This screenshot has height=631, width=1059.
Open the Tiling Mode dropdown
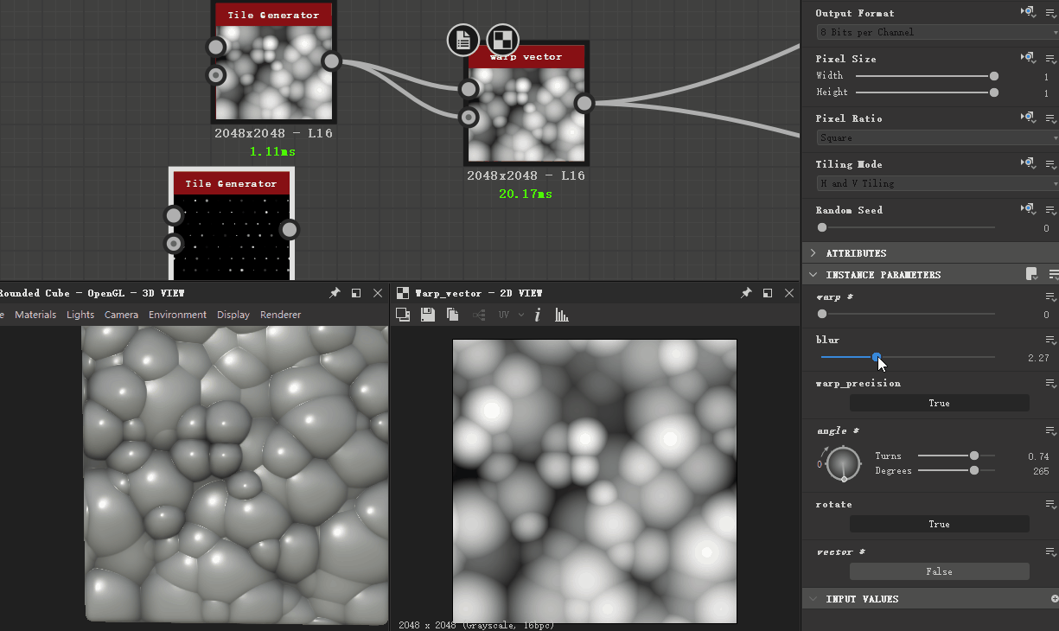point(937,183)
